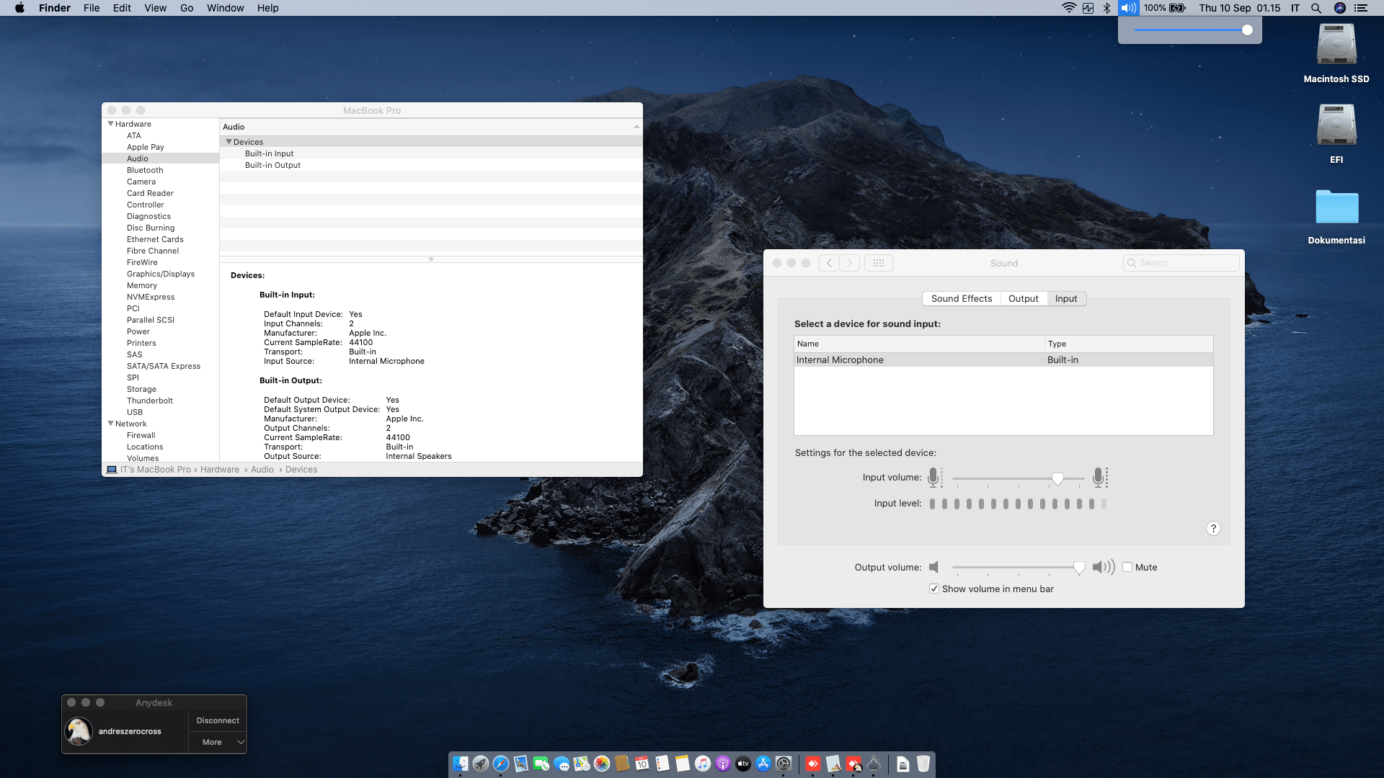1384x778 pixels.
Task: Collapse the Hardware tree section
Action: 111,124
